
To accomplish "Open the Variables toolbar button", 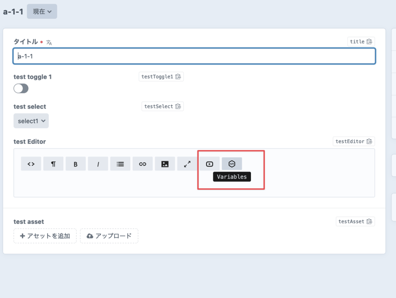I will tap(232, 164).
